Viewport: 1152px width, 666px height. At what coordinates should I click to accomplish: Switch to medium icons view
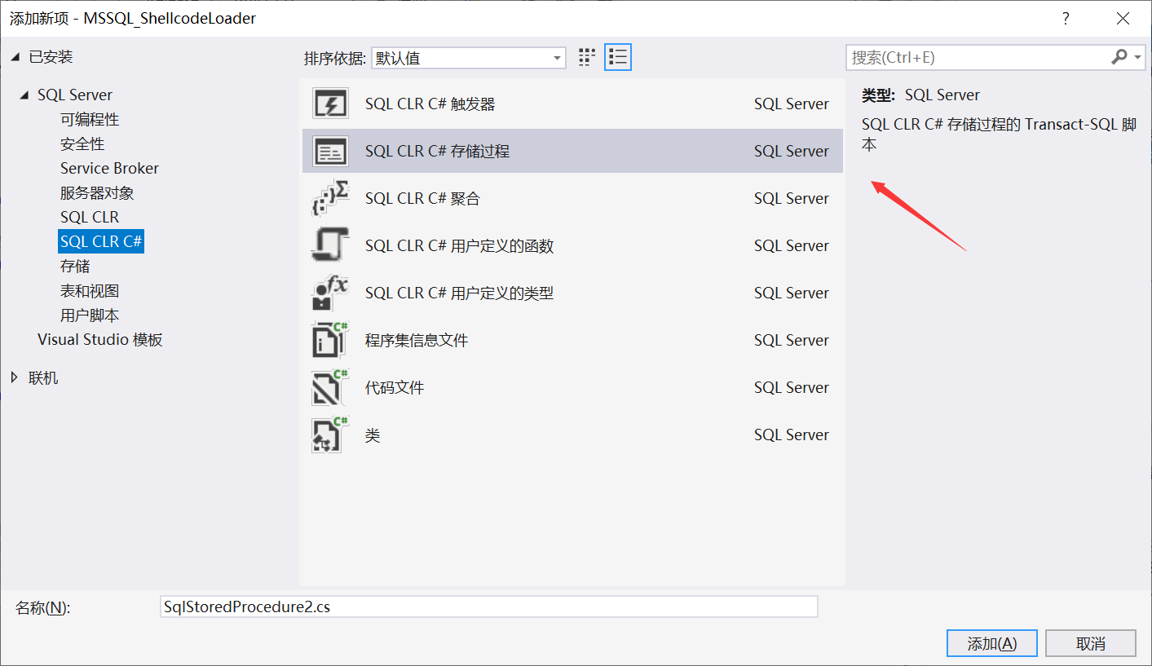point(587,57)
